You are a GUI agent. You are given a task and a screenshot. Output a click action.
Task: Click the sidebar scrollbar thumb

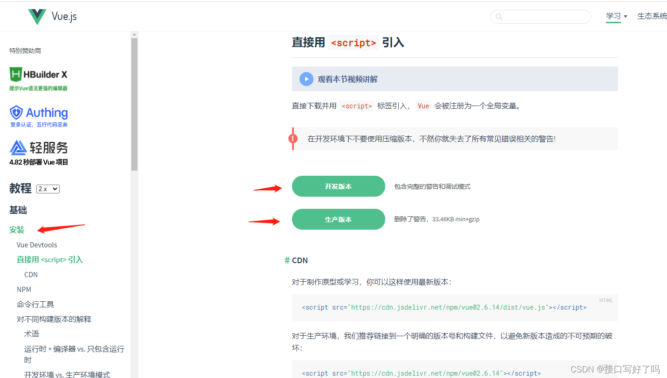[134, 100]
